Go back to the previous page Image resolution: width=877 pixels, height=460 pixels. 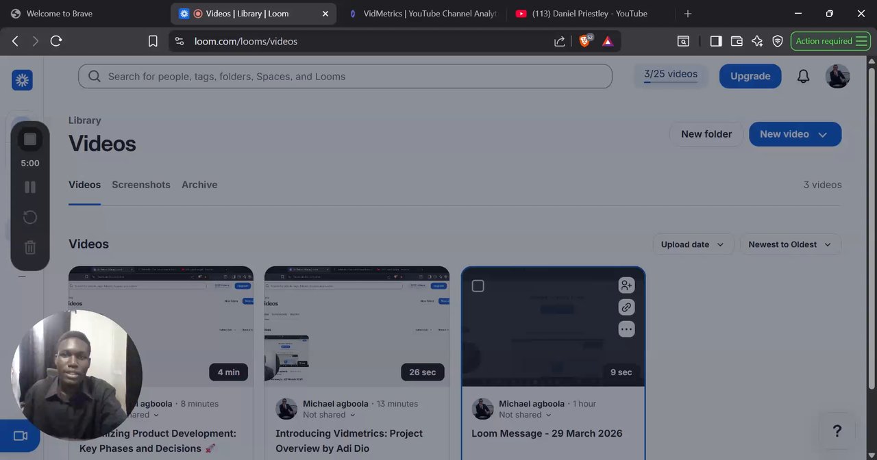pos(15,41)
